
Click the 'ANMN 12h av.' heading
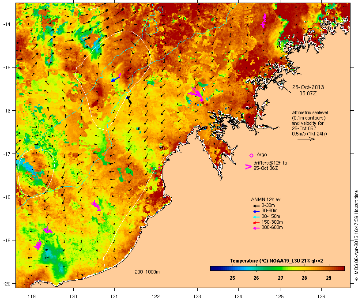click(x=266, y=199)
